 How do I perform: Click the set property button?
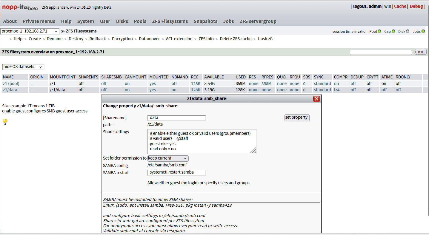297,117
